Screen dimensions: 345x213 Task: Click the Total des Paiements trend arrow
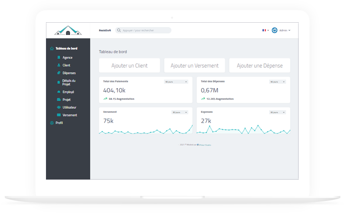tap(105, 99)
